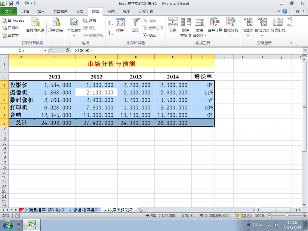Switch to the 视图 tab
Viewport: 308px width, 231px height.
click(x=127, y=11)
